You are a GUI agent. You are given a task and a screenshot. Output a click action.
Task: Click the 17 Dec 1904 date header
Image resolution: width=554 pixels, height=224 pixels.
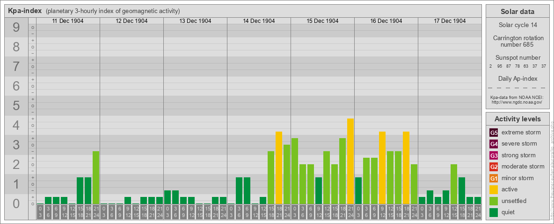coord(449,21)
